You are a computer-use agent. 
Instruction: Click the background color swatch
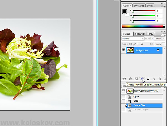pyautogui.click(x=128, y=14)
